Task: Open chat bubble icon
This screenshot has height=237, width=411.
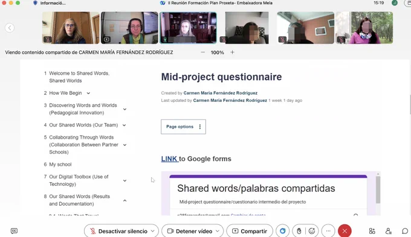Action: pos(405,231)
